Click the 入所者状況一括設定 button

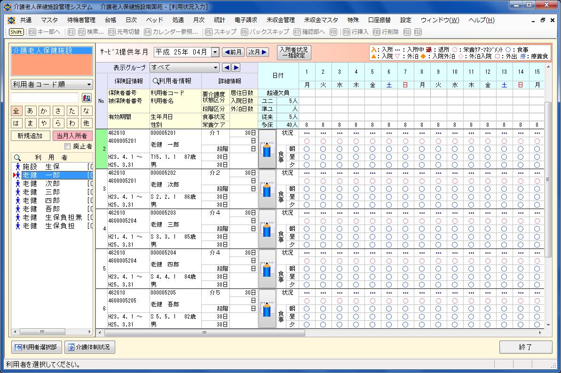(x=294, y=52)
